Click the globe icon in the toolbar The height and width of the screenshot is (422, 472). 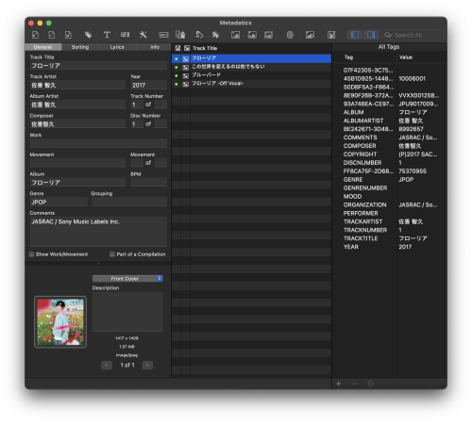(x=290, y=35)
